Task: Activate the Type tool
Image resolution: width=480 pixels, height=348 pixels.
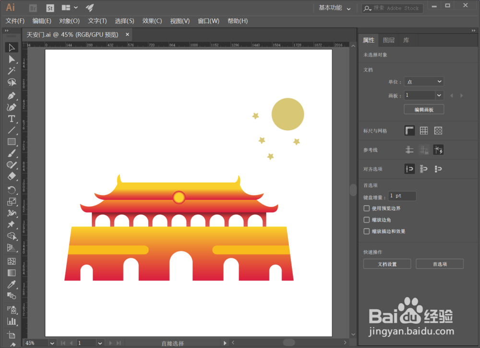Action: pyautogui.click(x=11, y=118)
